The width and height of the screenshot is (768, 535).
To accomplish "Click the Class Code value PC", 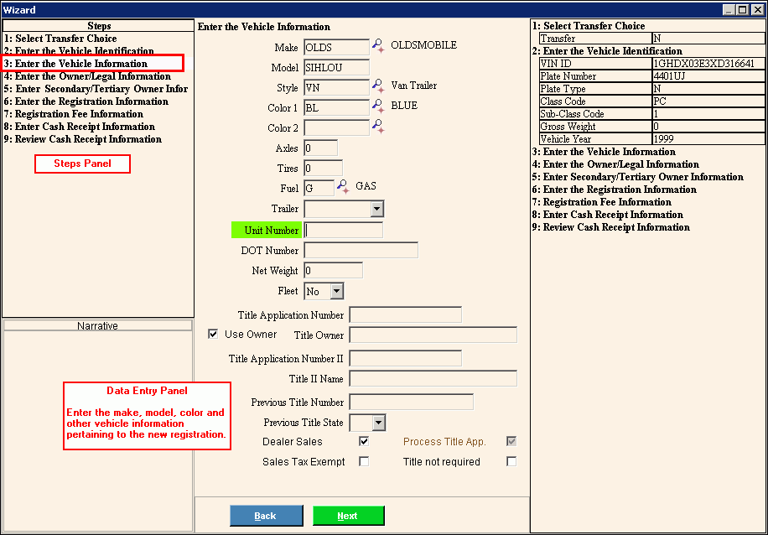I will [708, 101].
